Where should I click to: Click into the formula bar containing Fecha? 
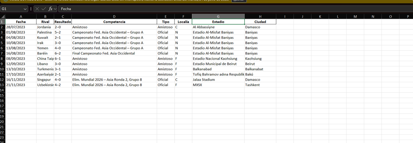[x=235, y=9]
